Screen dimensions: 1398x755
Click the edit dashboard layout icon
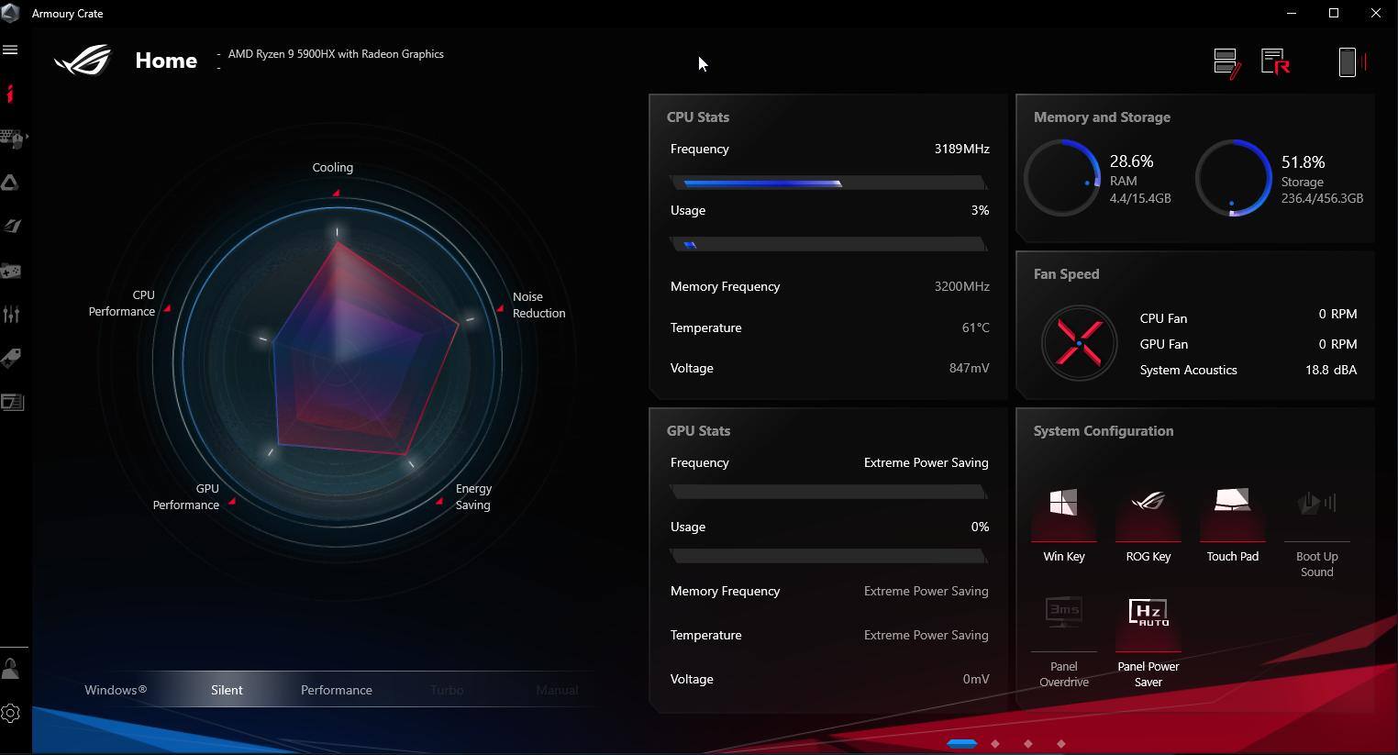coord(1226,62)
